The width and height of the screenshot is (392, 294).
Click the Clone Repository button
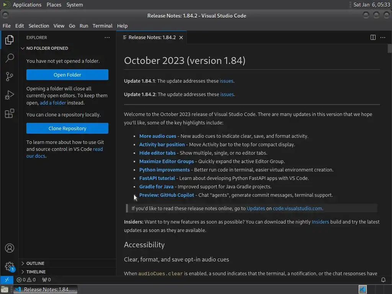[67, 128]
